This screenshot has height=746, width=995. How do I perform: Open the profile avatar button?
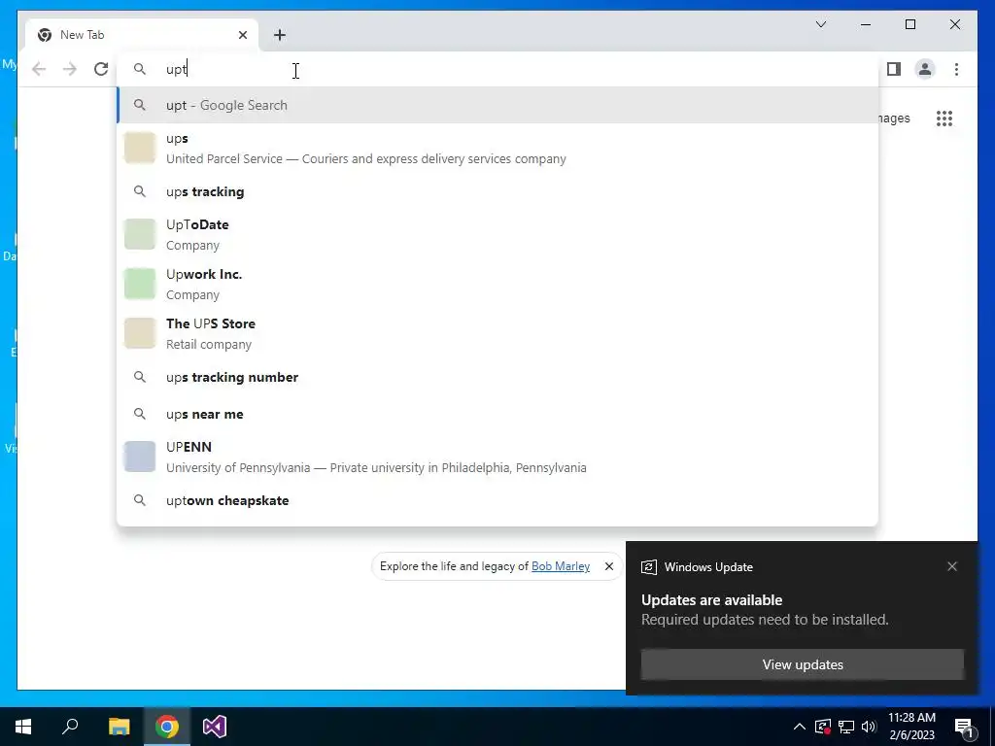click(925, 69)
